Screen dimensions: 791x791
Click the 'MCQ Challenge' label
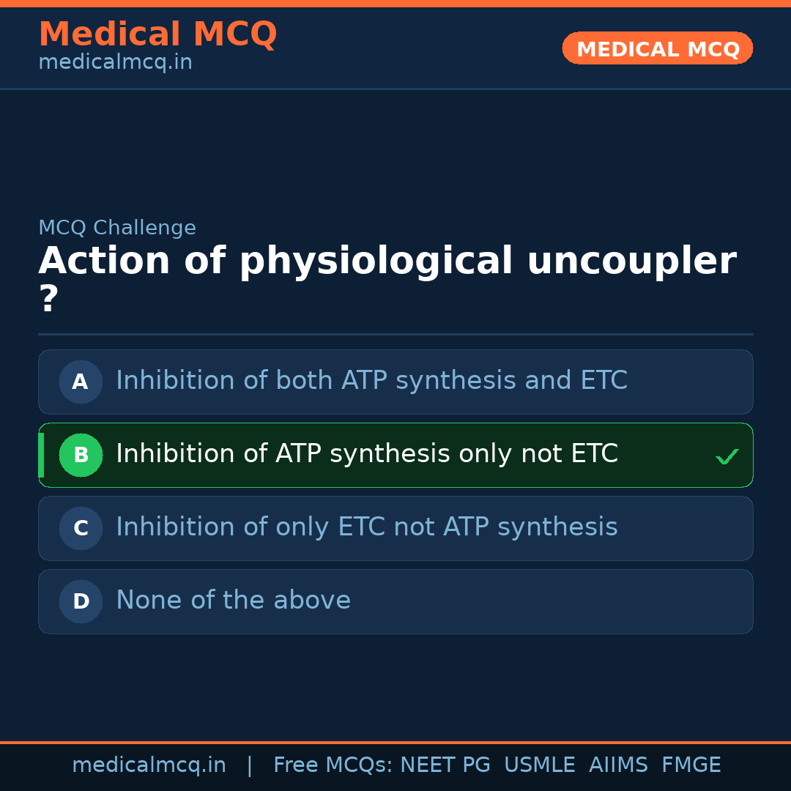tap(117, 228)
